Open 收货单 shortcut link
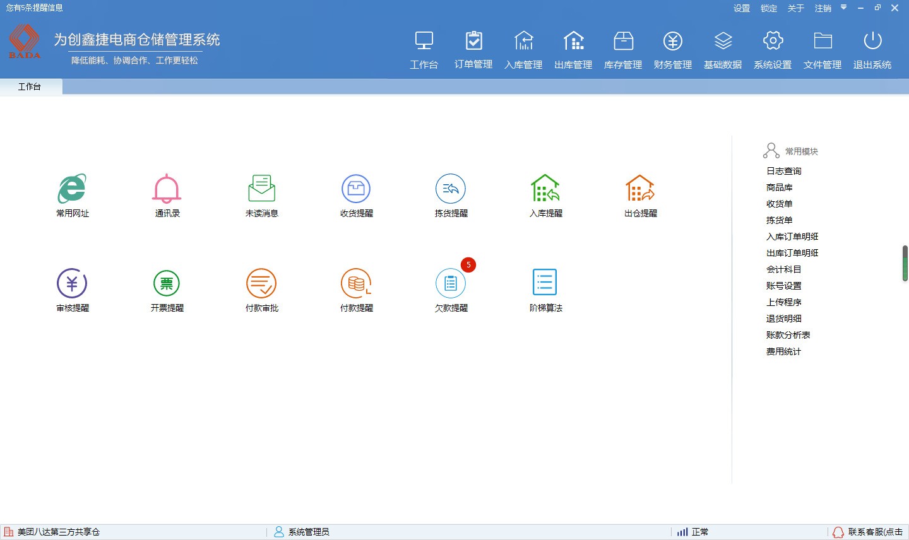The width and height of the screenshot is (909, 540). tap(780, 204)
